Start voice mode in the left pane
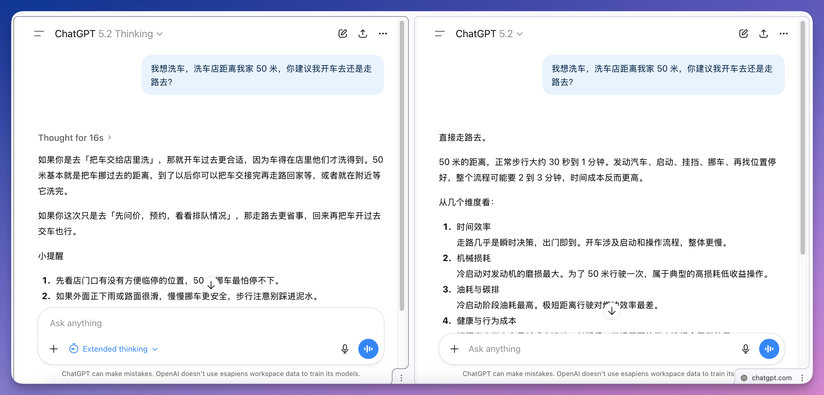 coord(368,349)
